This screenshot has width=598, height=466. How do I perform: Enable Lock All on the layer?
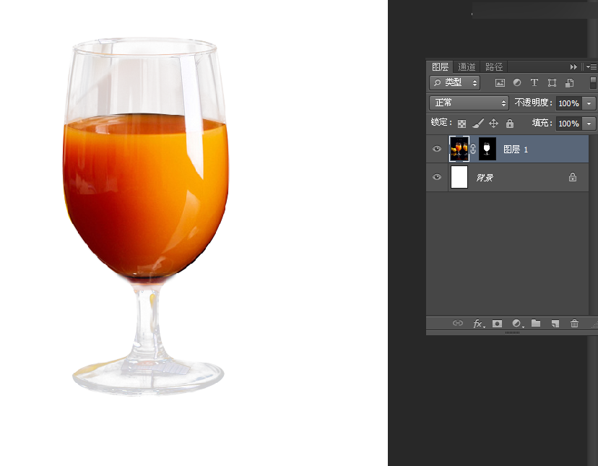coord(510,124)
